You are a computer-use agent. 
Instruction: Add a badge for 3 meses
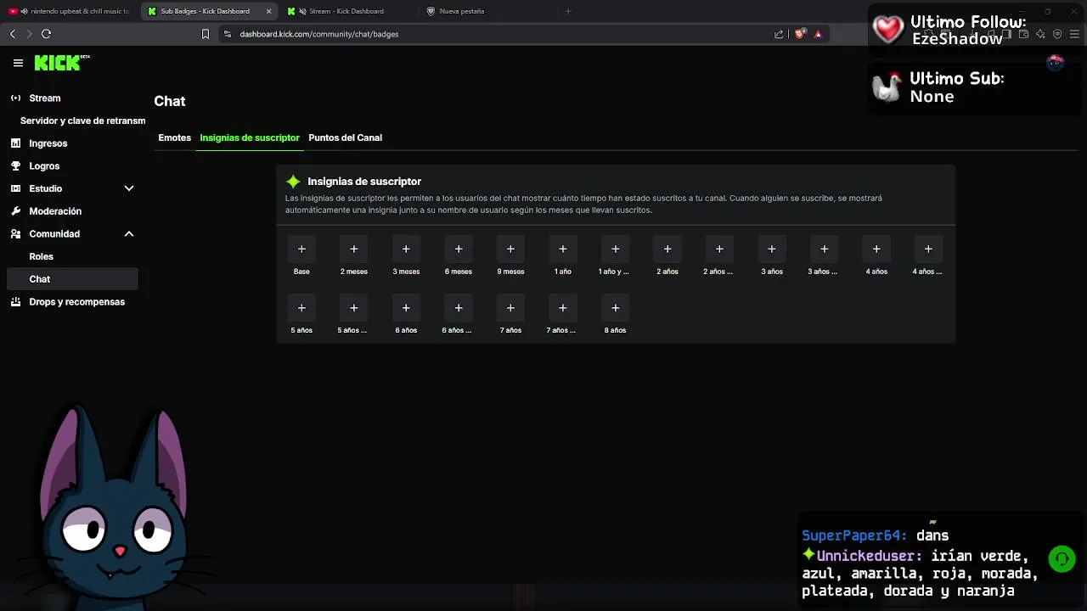tap(406, 249)
